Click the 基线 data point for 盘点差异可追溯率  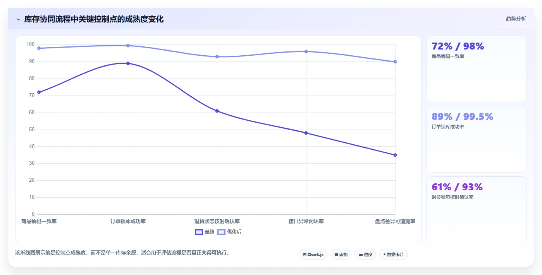(395, 155)
